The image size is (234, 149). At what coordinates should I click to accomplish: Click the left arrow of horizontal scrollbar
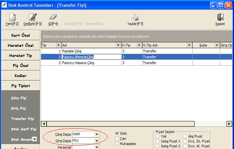(x=44, y=124)
